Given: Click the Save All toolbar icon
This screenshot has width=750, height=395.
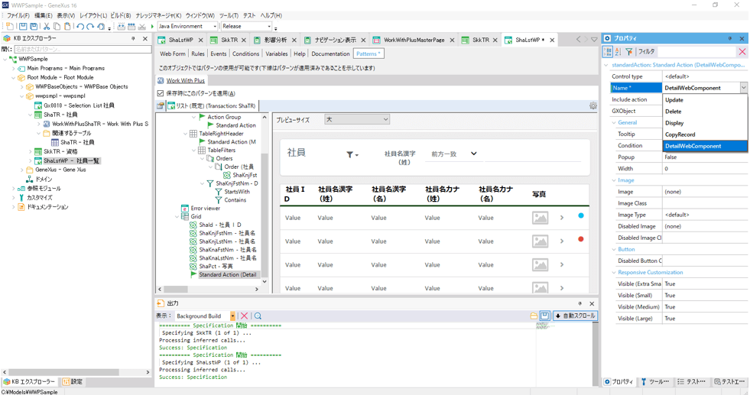Looking at the screenshot, I should (34, 26).
